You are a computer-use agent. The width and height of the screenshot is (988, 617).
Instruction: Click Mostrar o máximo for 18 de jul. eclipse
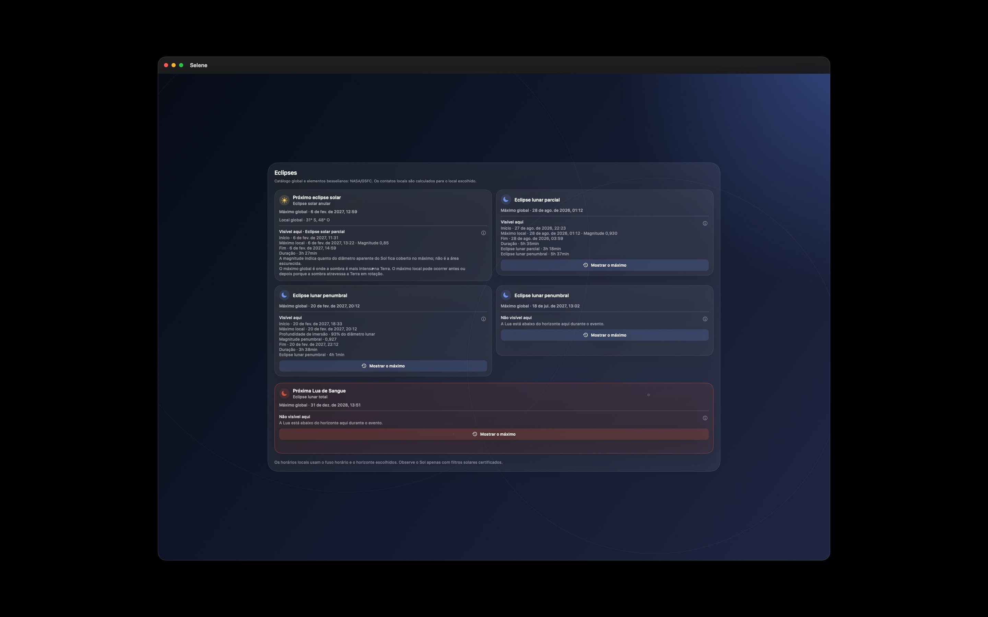tap(605, 335)
